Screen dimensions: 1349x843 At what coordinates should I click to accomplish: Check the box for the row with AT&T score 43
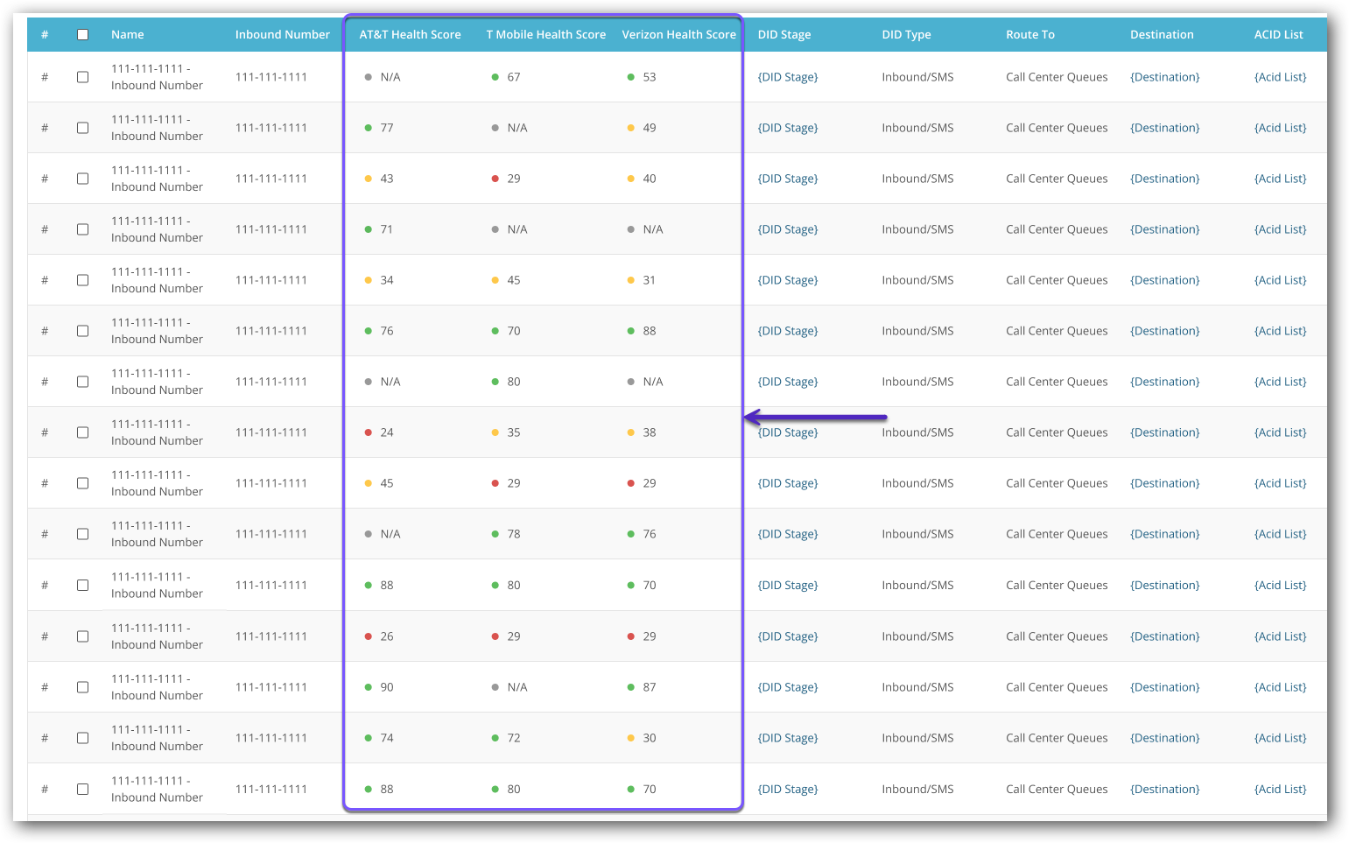pos(82,179)
